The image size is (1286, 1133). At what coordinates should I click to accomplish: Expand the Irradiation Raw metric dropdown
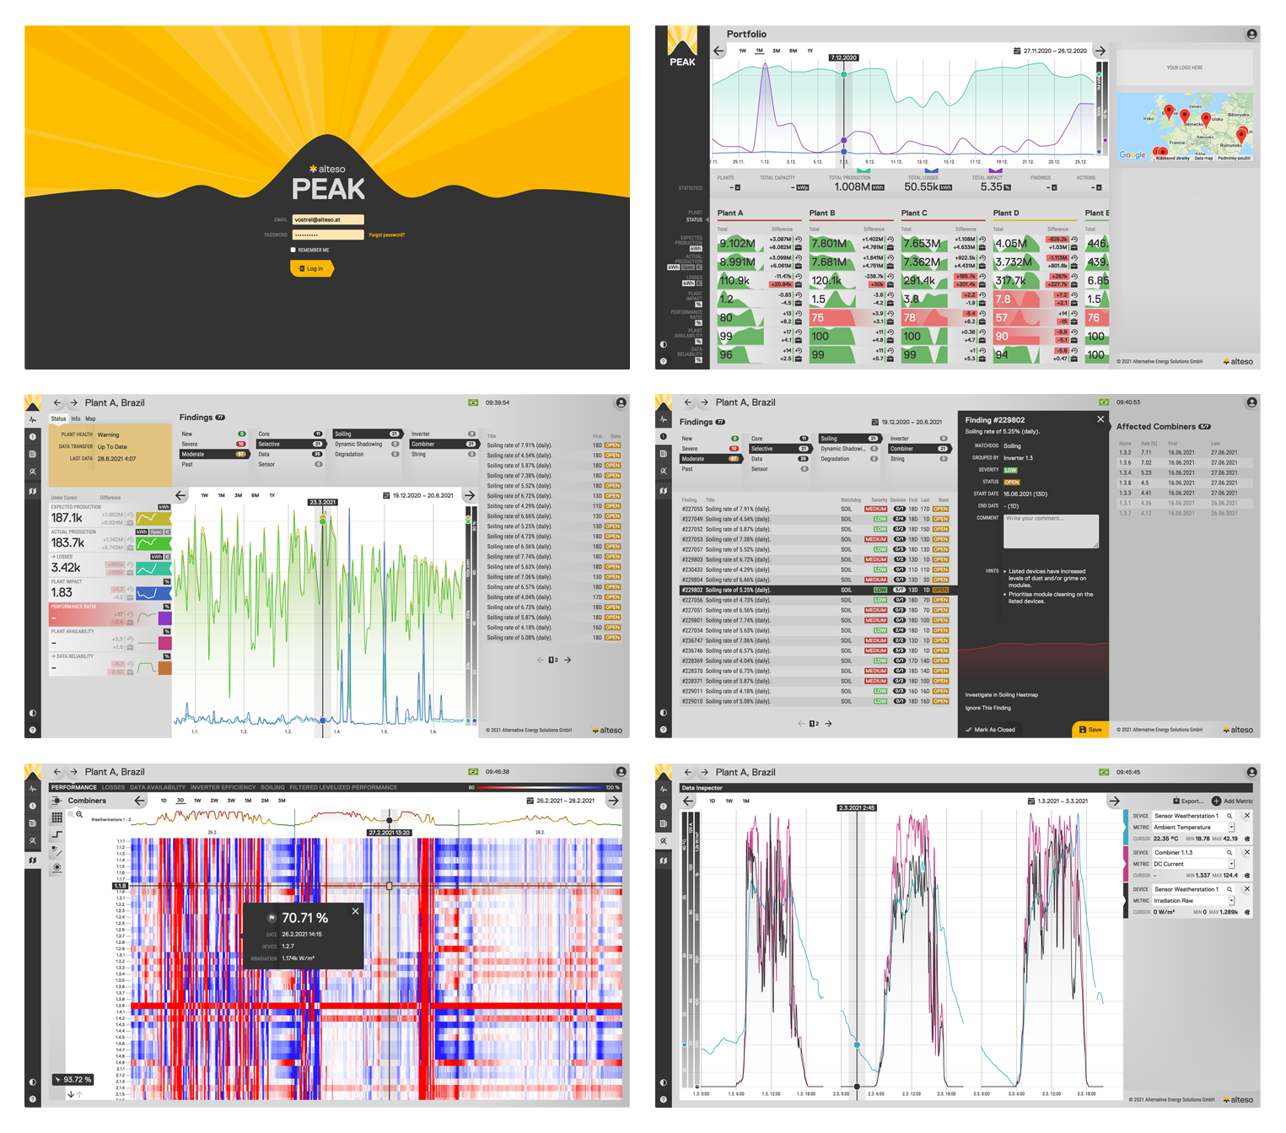[1231, 901]
